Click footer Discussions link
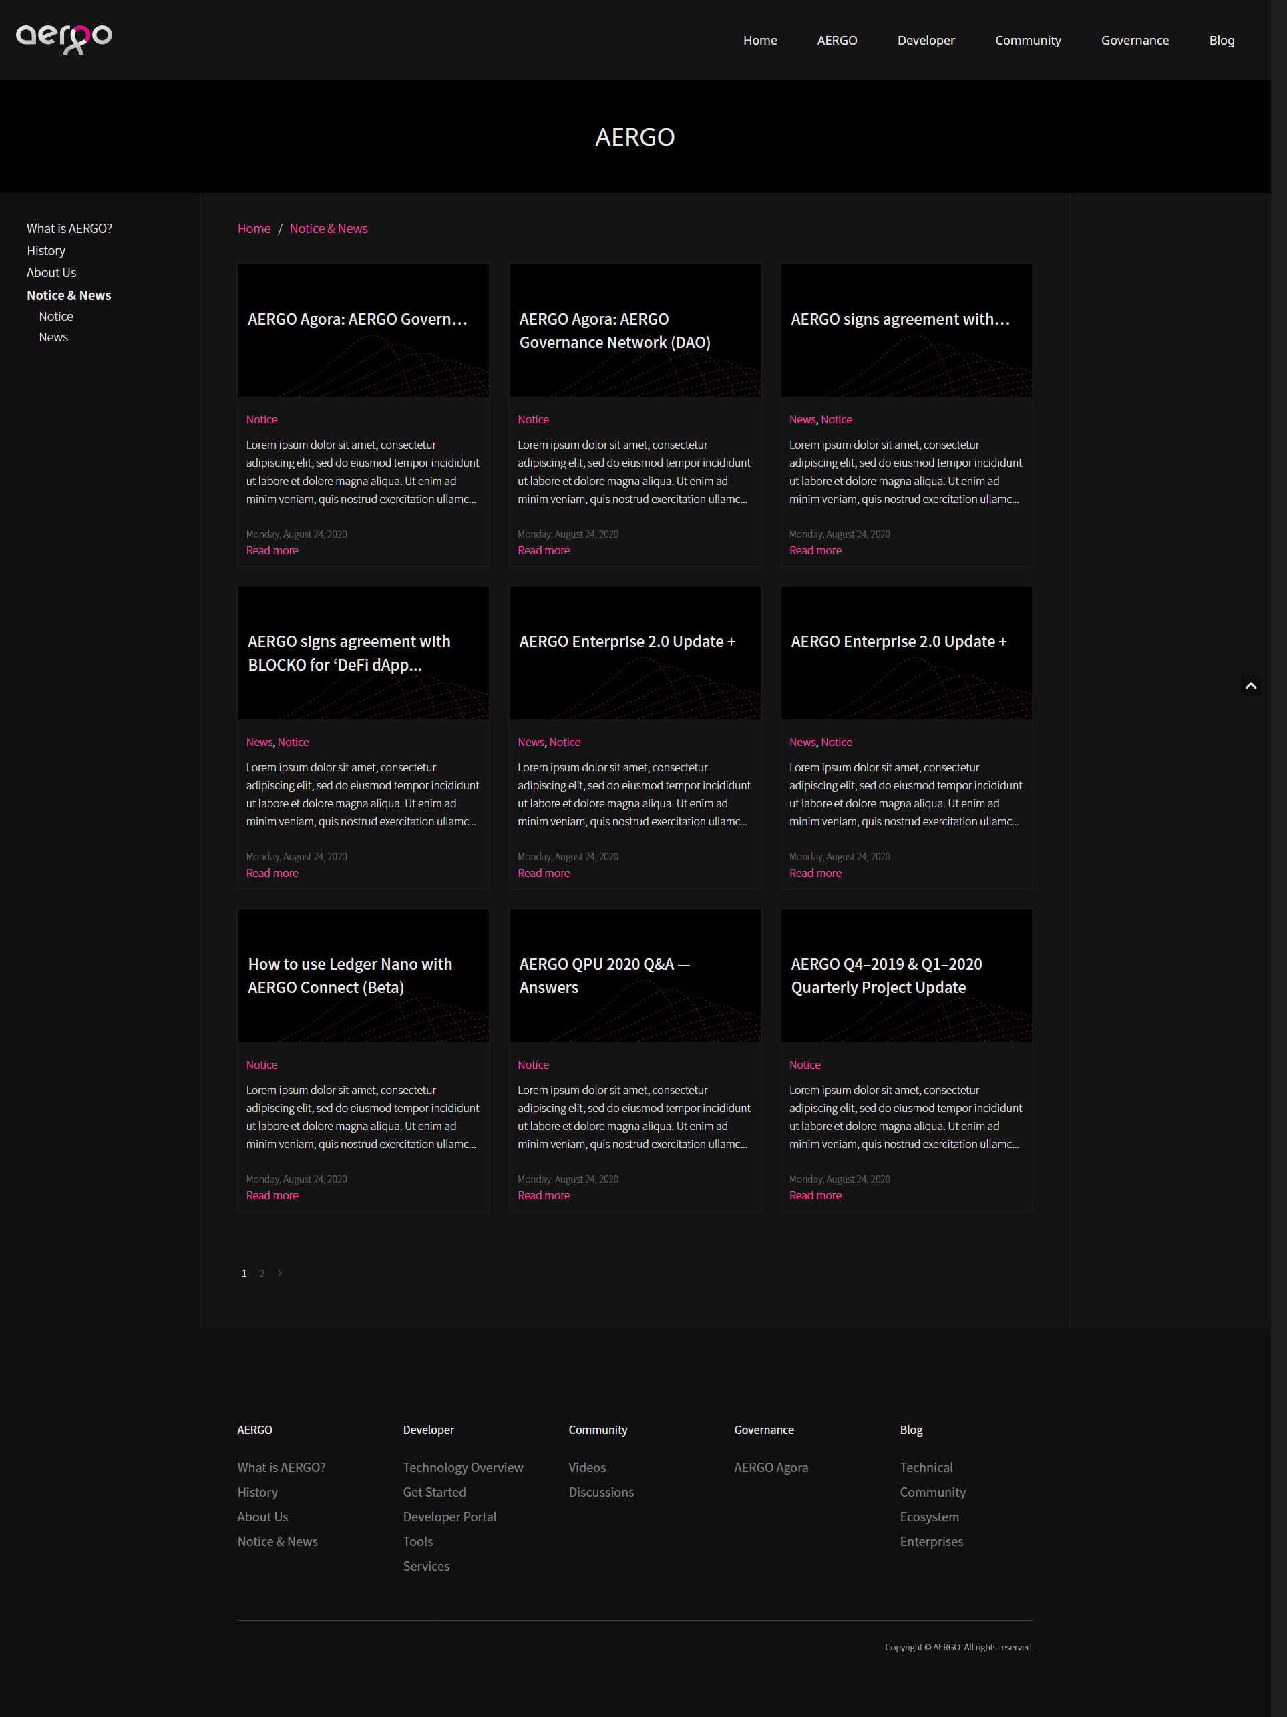The width and height of the screenshot is (1287, 1717). pos(601,1492)
